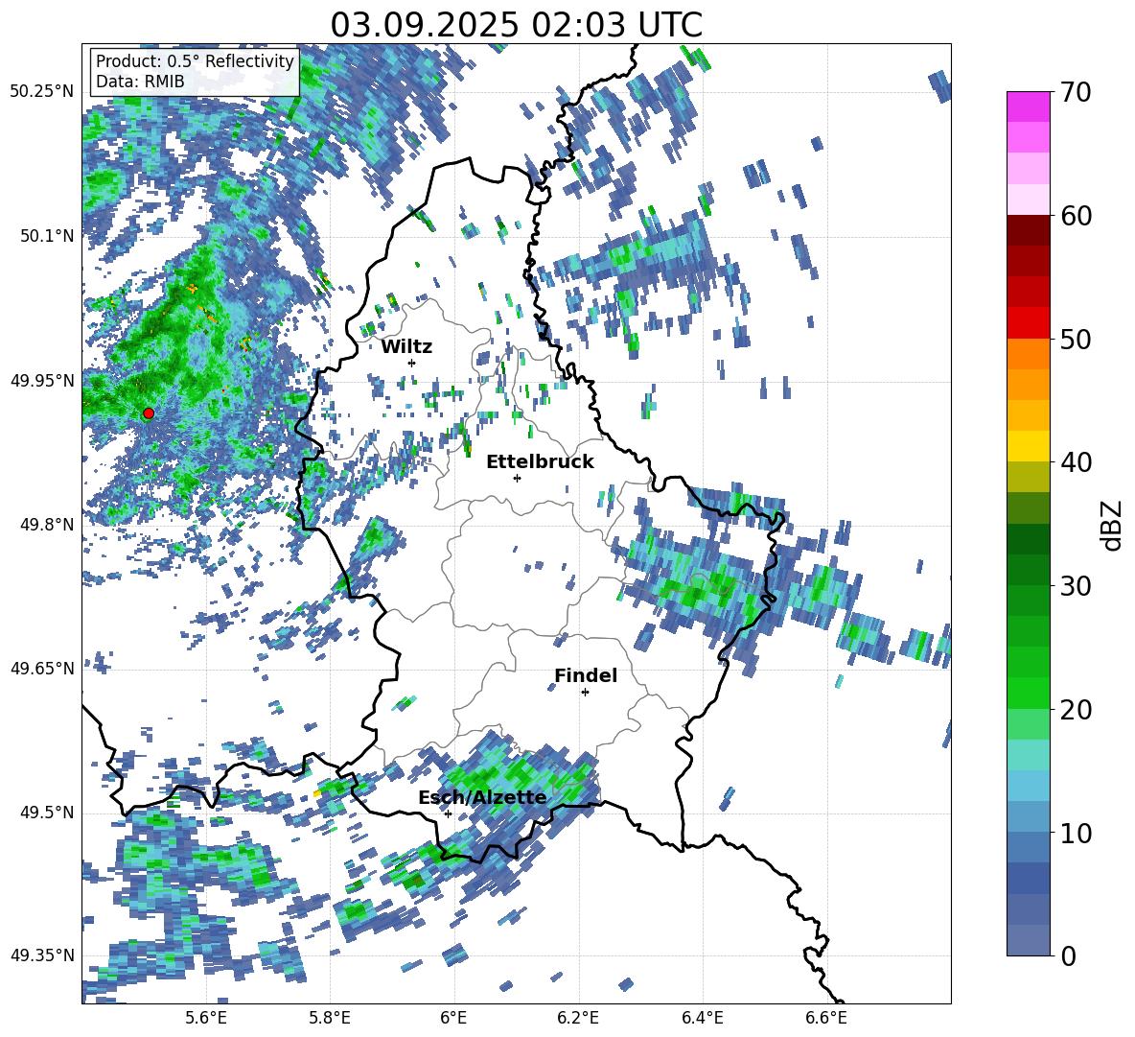
Task: Click the 10 tick label on colorbar
Action: [x=1075, y=833]
